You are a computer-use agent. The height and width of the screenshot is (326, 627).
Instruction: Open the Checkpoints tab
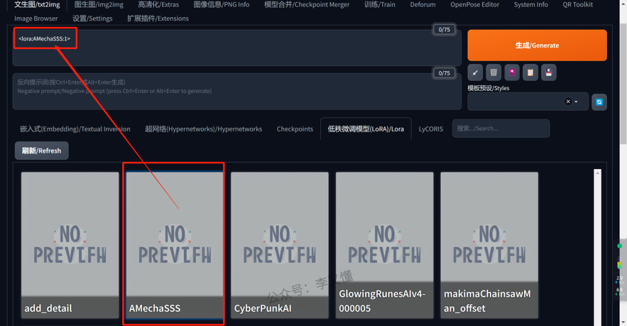point(295,129)
